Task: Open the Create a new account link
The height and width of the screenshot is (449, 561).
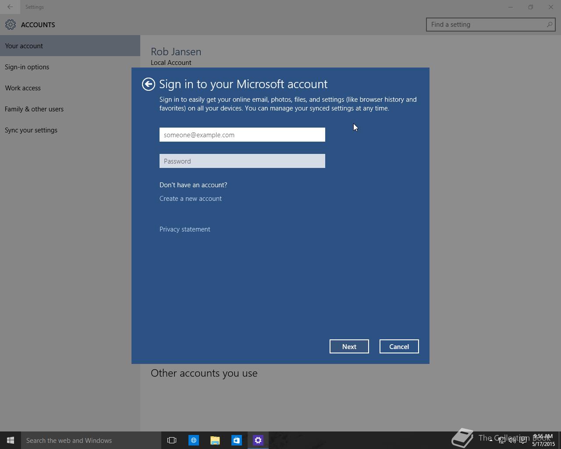Action: point(191,199)
